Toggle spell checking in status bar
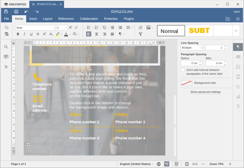The height and width of the screenshot is (168, 244). click(x=167, y=164)
